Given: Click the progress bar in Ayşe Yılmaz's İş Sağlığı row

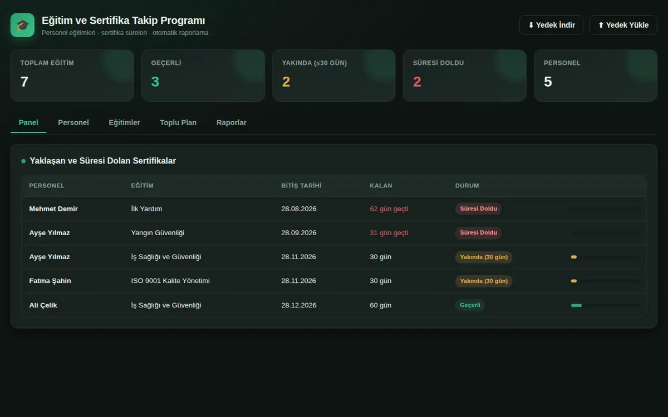Looking at the screenshot, I should [605, 257].
